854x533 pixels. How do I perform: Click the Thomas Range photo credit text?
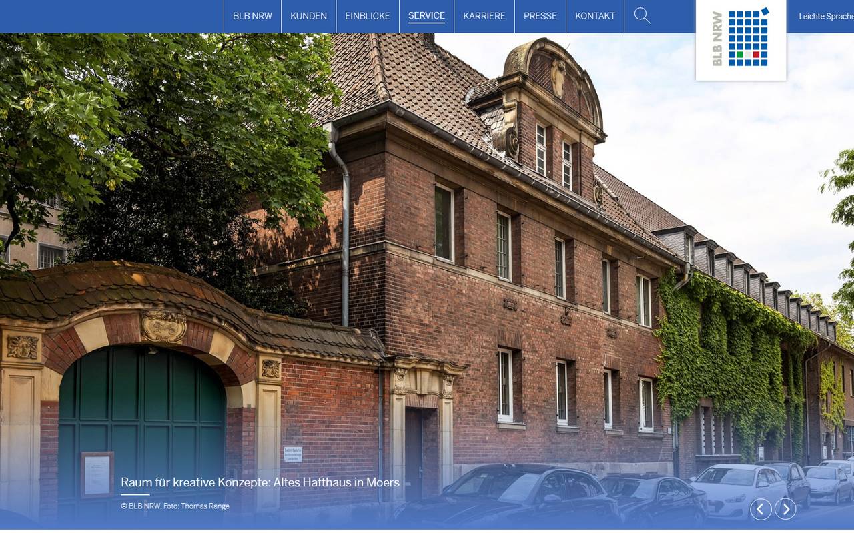point(175,506)
